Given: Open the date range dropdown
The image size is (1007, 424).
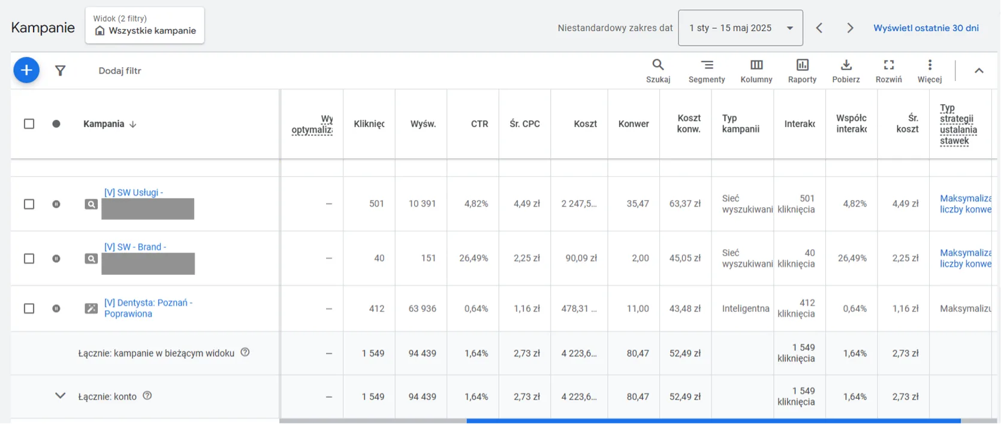Looking at the screenshot, I should click(740, 28).
